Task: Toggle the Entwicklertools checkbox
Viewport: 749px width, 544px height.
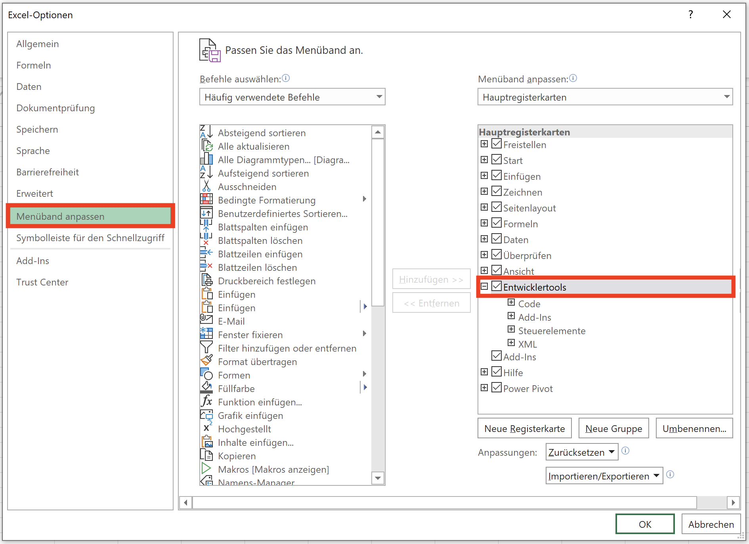Action: click(497, 286)
